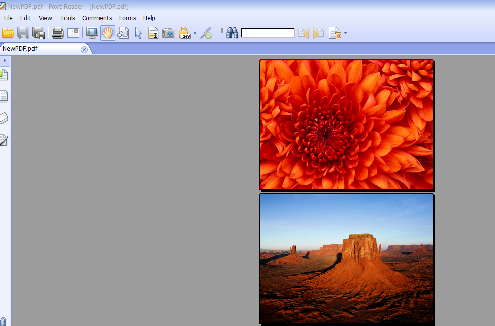Screen dimensions: 495x326
Task: Open the Help menu
Action: tap(149, 18)
